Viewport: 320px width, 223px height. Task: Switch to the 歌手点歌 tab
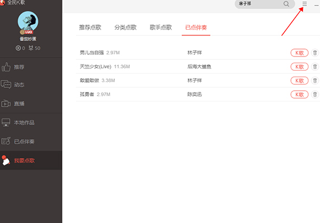(161, 27)
